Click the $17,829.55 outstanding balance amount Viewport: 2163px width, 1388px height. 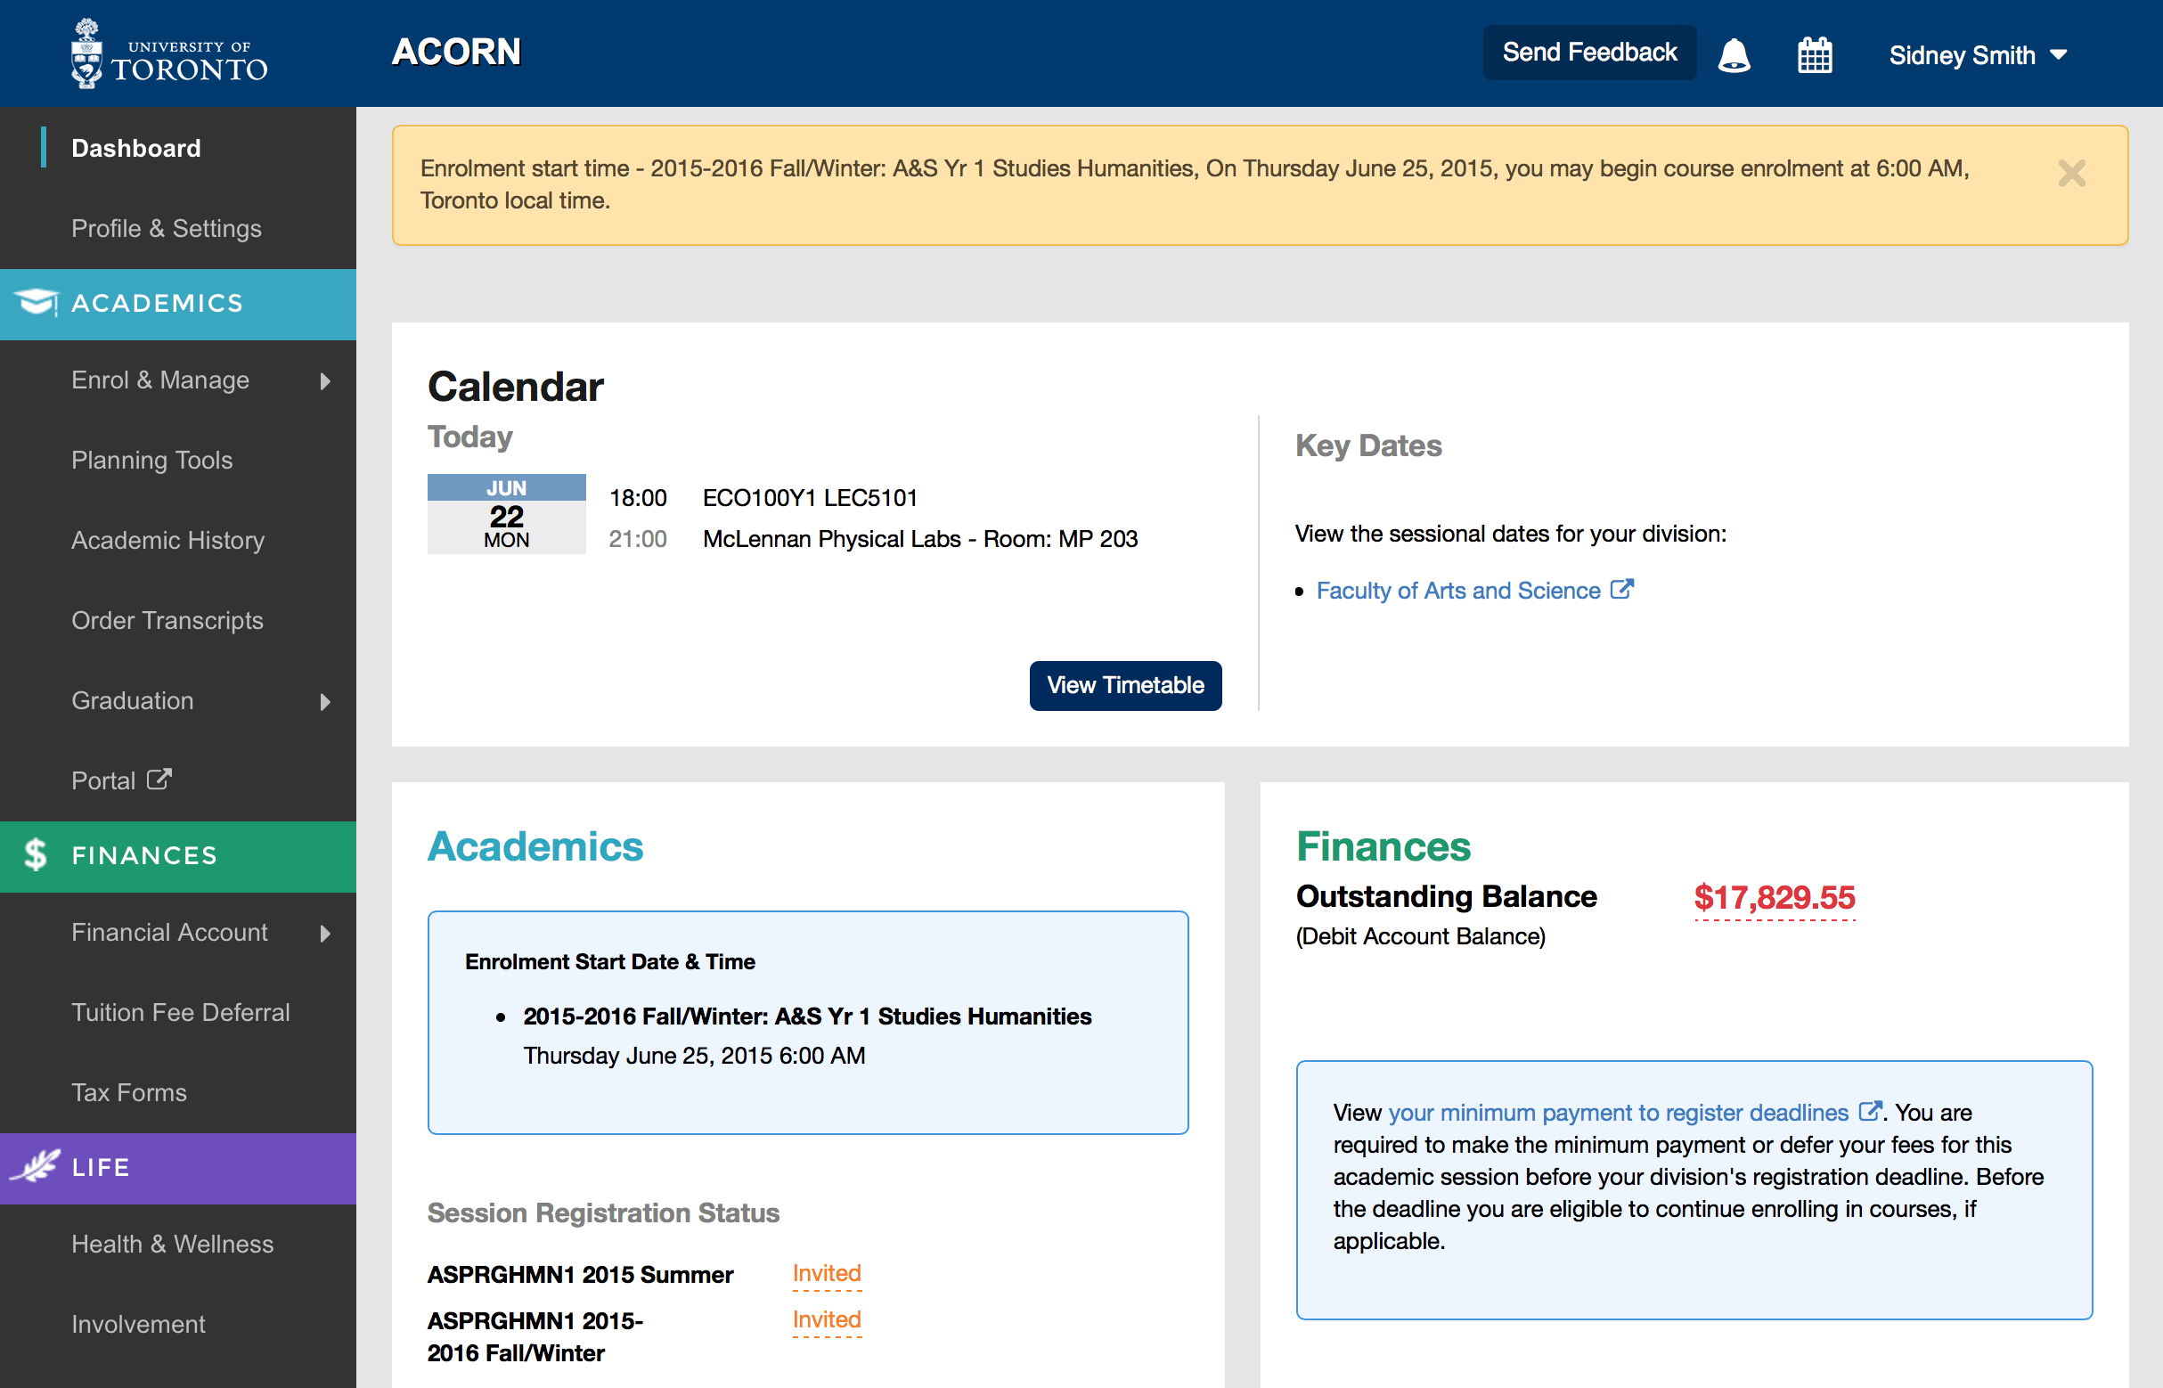[x=1774, y=897]
